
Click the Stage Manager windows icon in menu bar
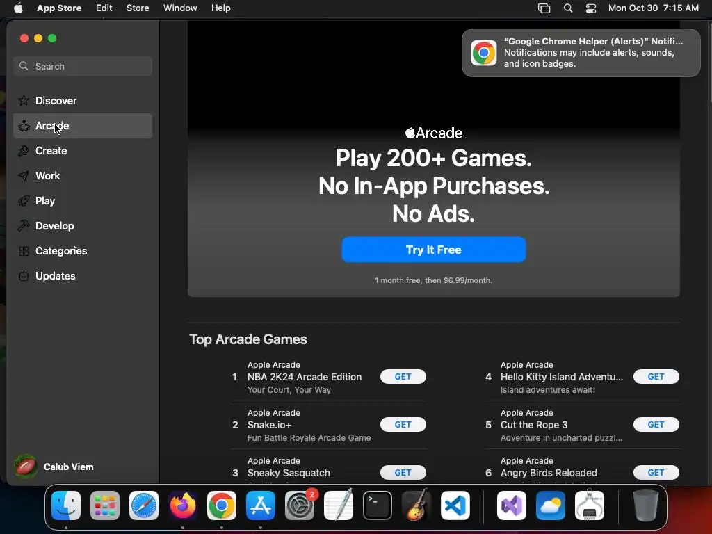[544, 8]
